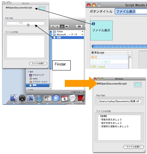Select URL read in the script list

coord(109,67)
